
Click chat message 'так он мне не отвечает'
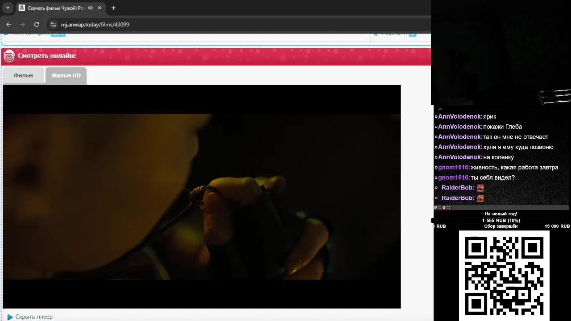click(516, 137)
